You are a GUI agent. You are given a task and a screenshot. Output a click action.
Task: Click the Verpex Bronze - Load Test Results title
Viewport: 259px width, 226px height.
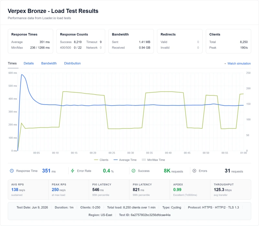[x=53, y=11]
